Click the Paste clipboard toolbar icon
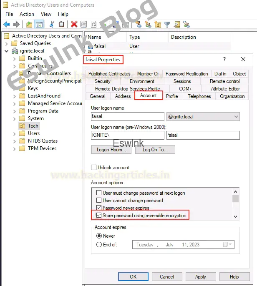 61,25
